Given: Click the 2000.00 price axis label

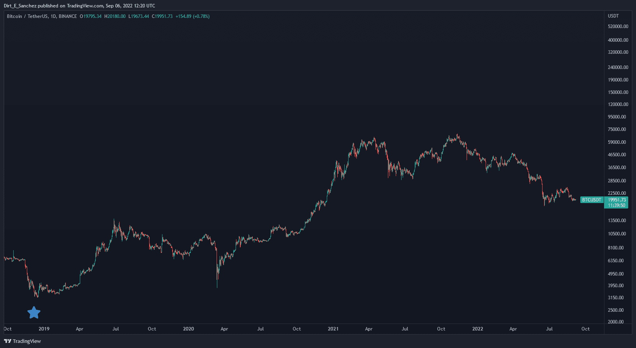Looking at the screenshot, I should pos(616,322).
